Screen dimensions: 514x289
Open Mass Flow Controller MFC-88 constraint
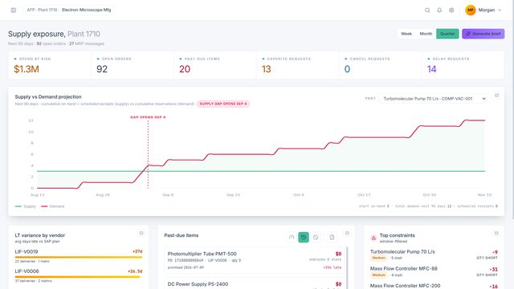434,271
